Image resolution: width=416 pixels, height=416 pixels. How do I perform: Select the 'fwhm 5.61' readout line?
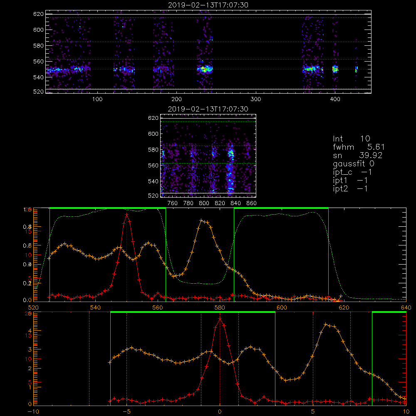359,147
